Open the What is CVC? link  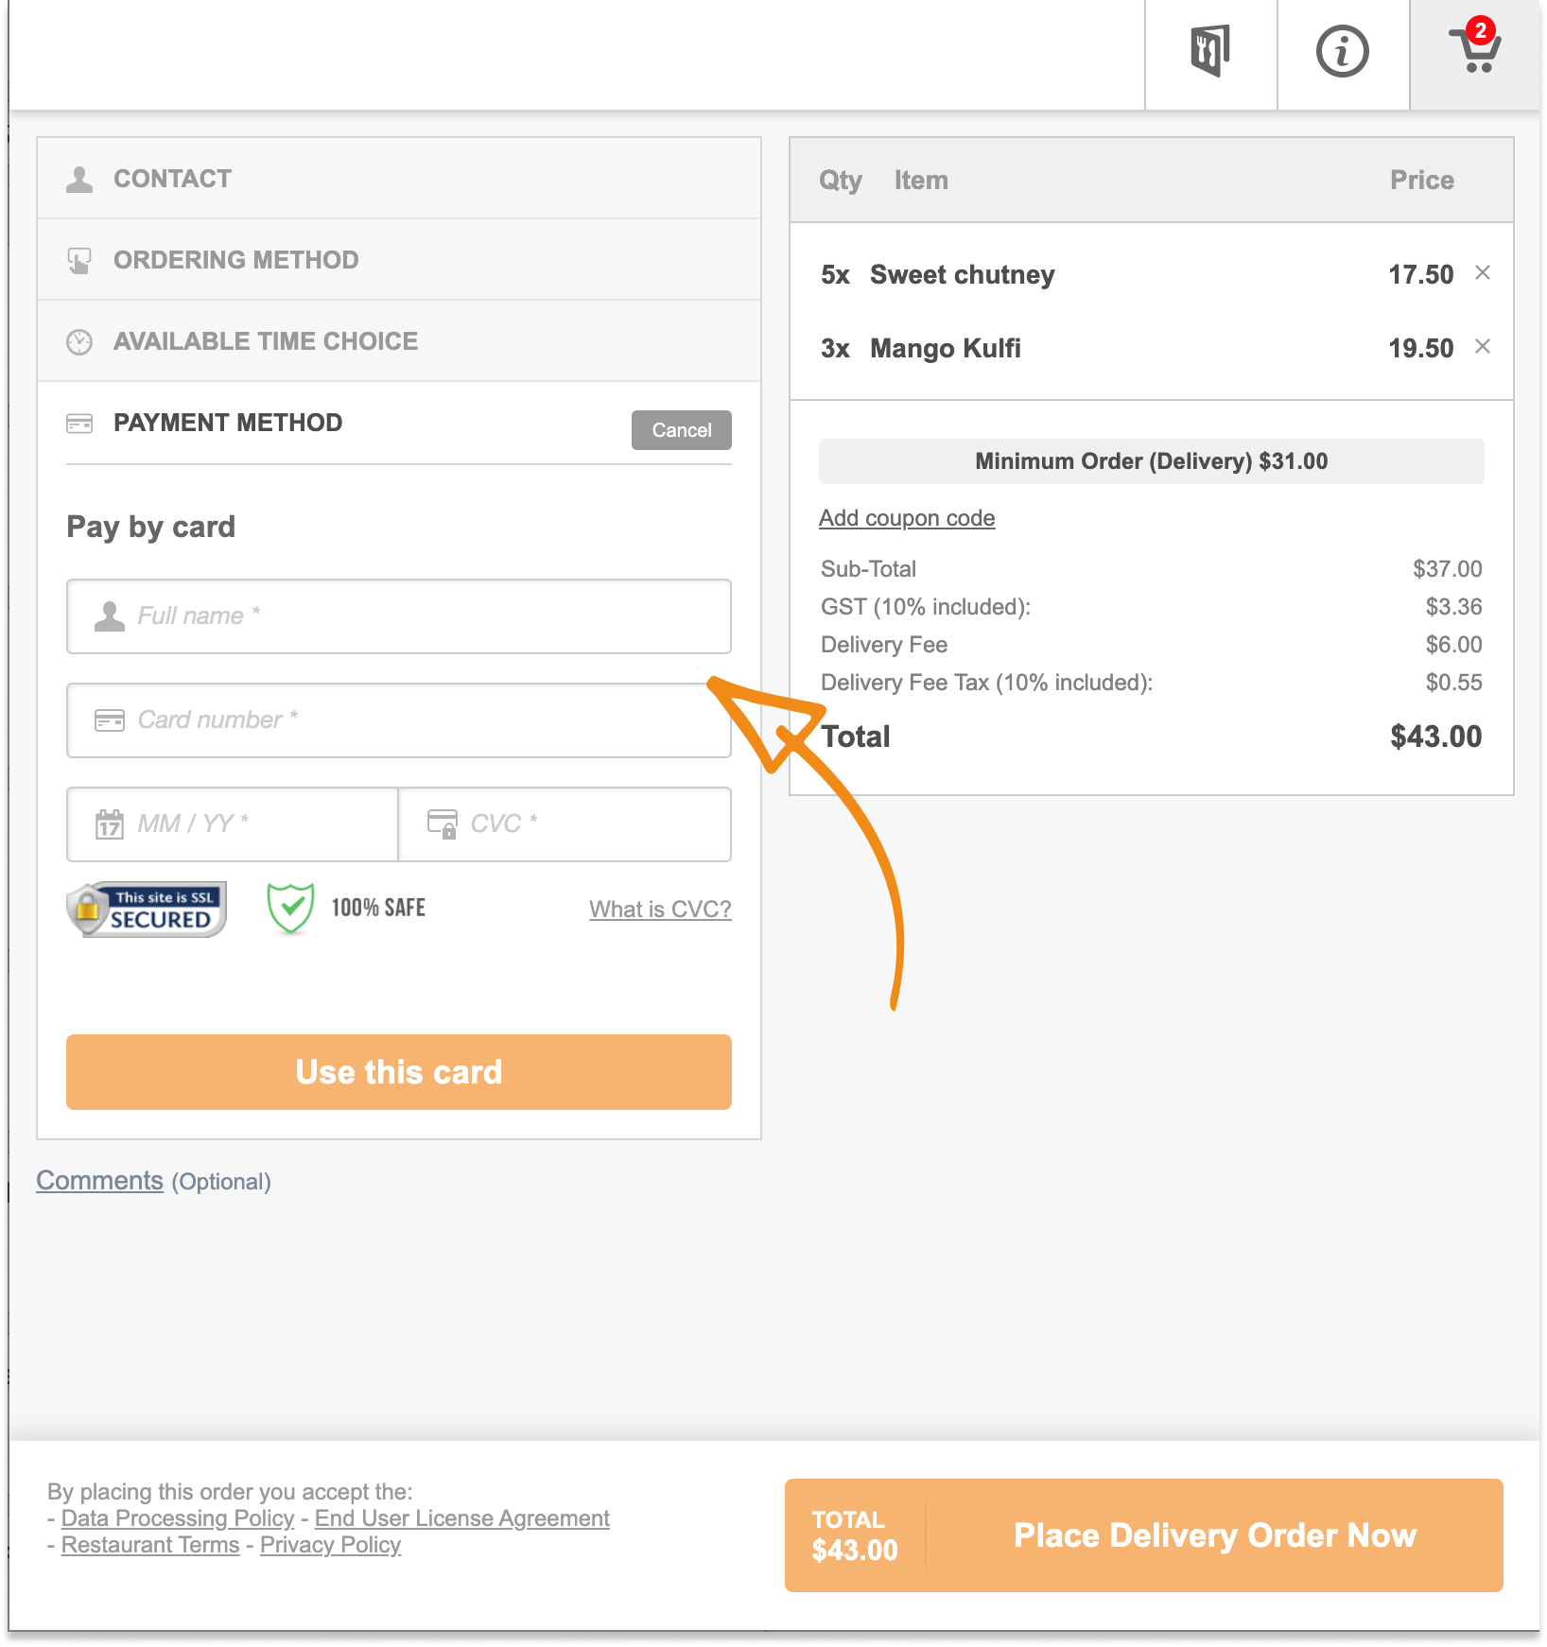[x=660, y=910]
